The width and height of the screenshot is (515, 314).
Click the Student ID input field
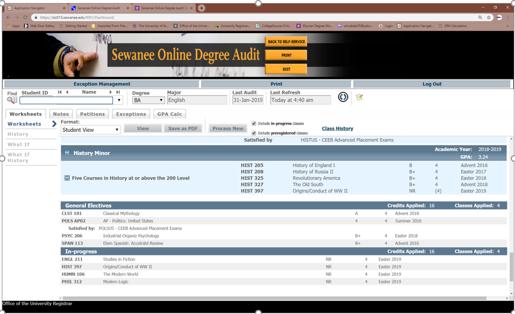tap(66, 100)
